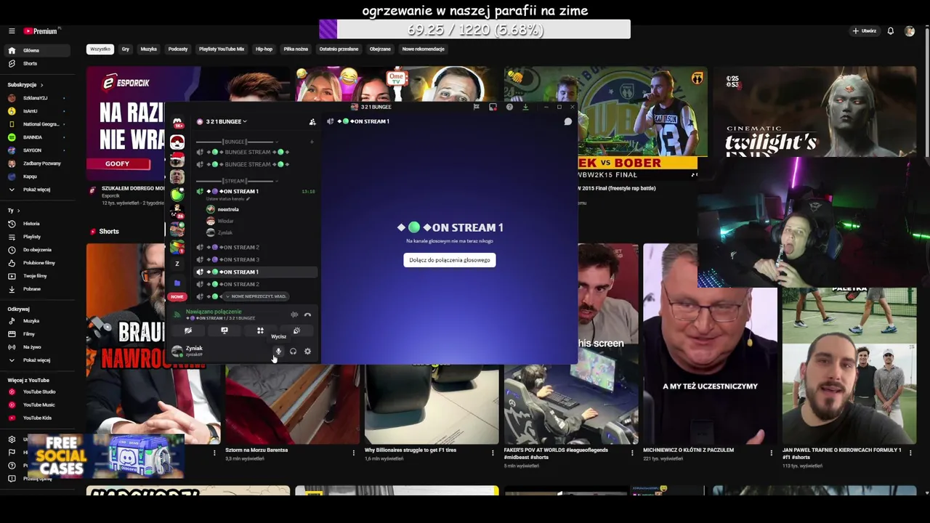Screen dimensions: 930x523
Task: Open Pobrane downloads in sidebar
Action: pyautogui.click(x=38, y=289)
